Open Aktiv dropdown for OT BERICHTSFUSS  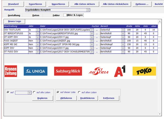[38, 33]
